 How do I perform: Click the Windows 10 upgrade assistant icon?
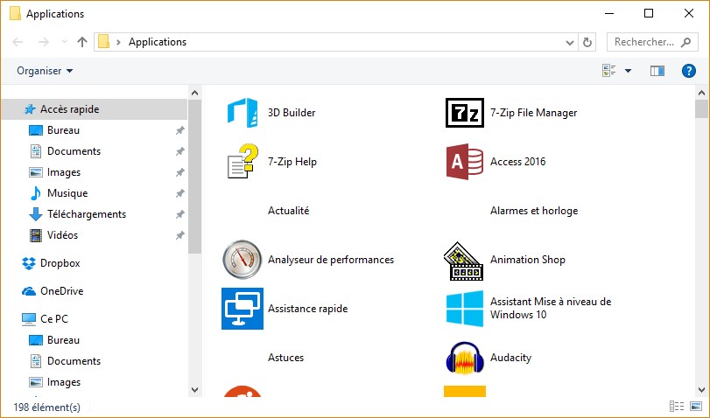point(464,309)
